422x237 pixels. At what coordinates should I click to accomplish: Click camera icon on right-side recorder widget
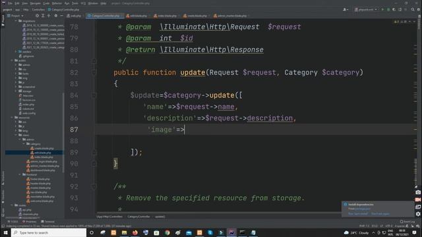pos(417,192)
